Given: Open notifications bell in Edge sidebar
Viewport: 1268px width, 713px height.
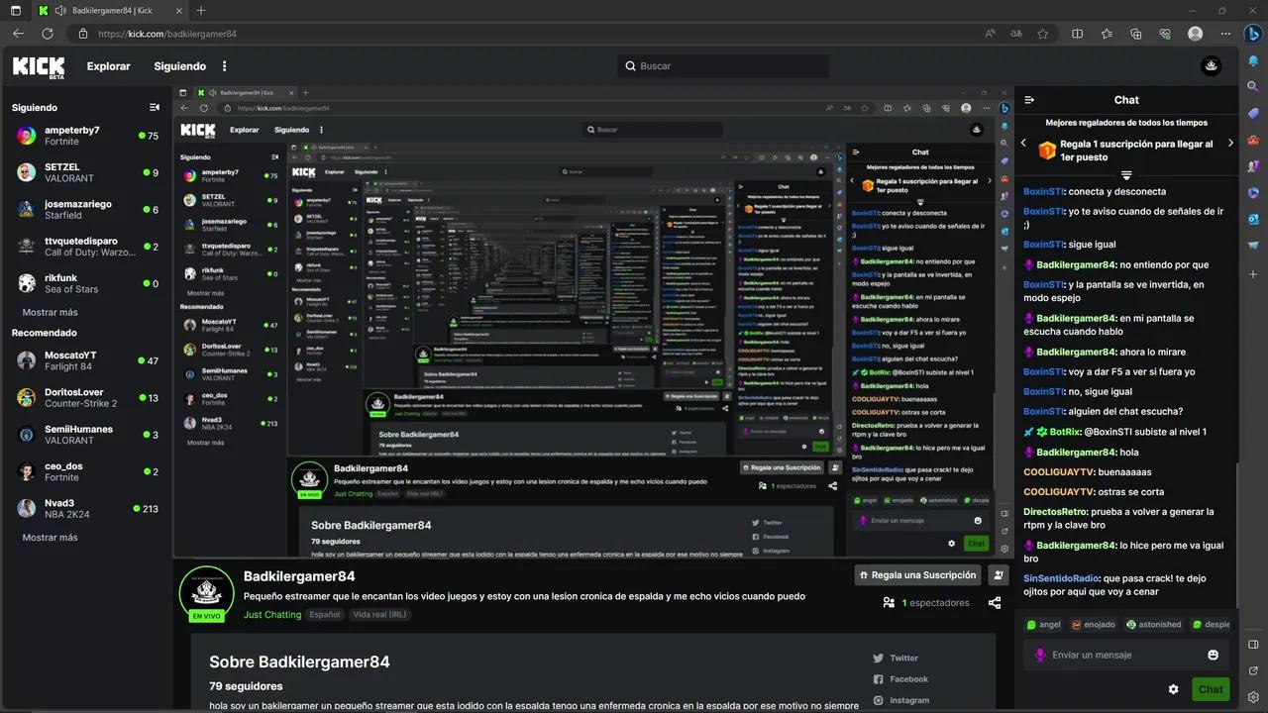Looking at the screenshot, I should click(x=1253, y=62).
